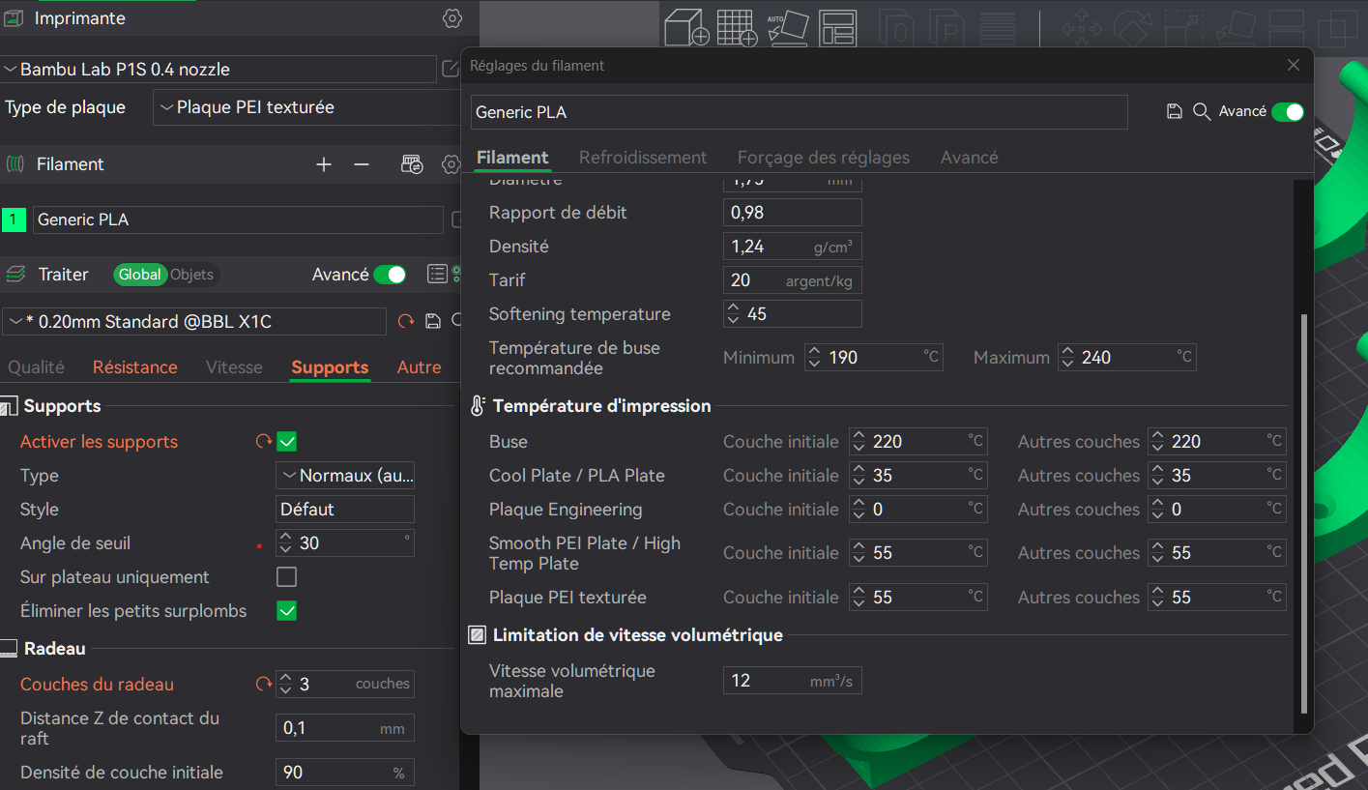The image size is (1368, 790).
Task: Click the add cube primitive toolbar icon
Action: (688, 28)
